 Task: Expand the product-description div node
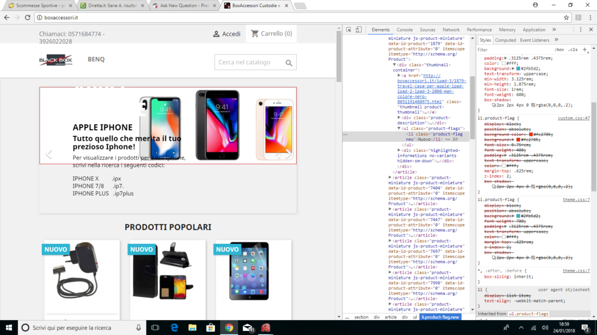[x=399, y=118]
